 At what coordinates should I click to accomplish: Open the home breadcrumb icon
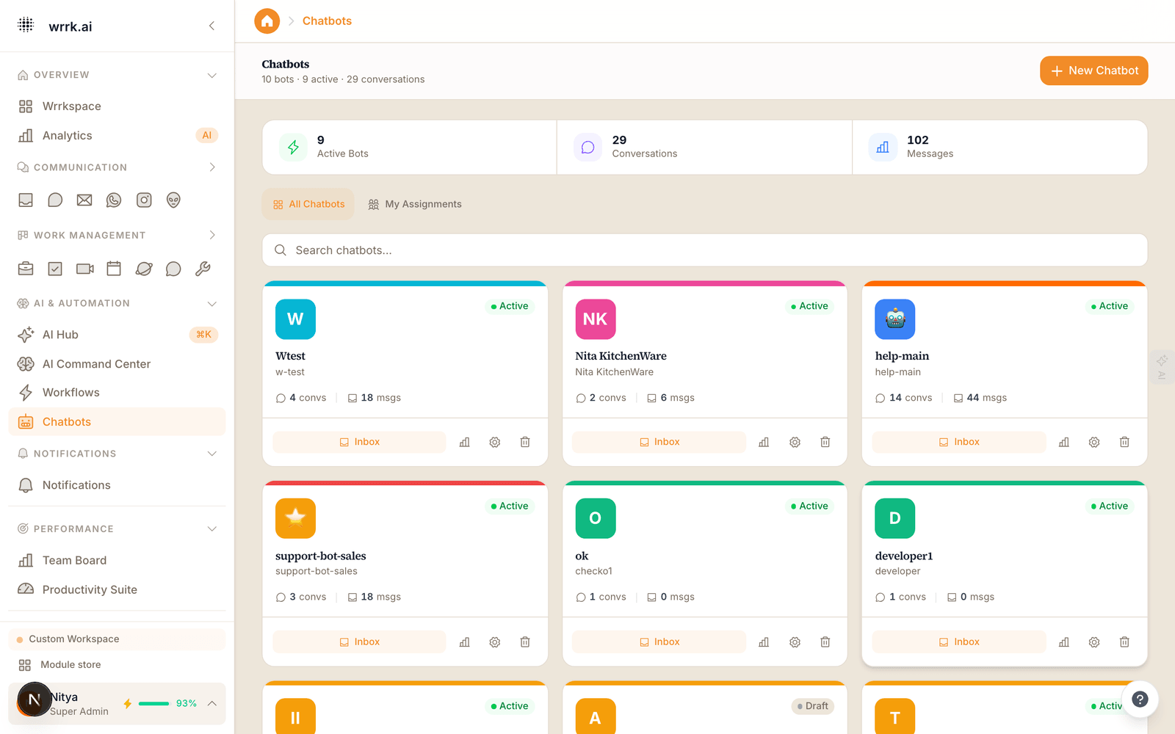click(x=267, y=21)
